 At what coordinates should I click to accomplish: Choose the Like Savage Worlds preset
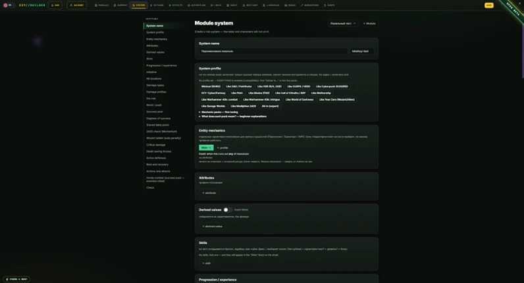(x=213, y=106)
